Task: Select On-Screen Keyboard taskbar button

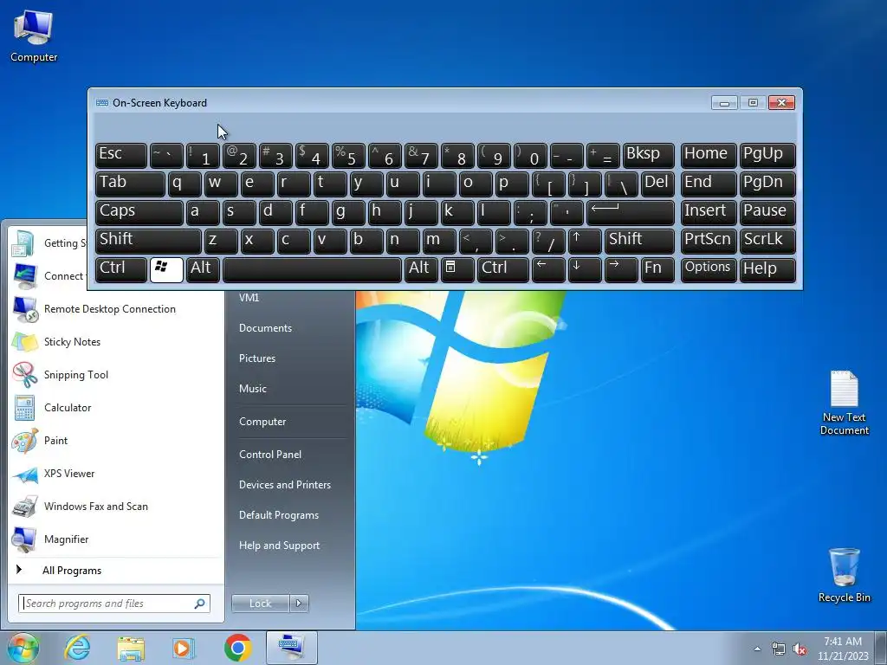Action: (x=291, y=648)
